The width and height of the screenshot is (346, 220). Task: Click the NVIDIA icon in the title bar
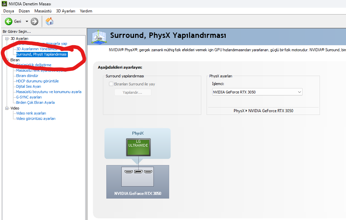point(4,4)
